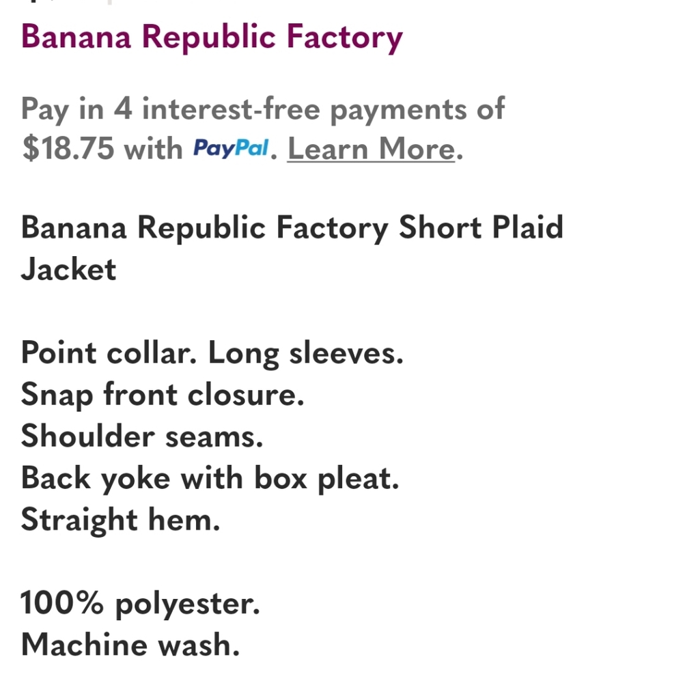Click the 'Short Plaid' product title line
This screenshot has height=683, width=683.
(292, 228)
